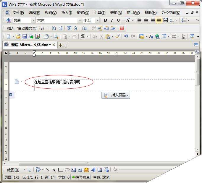Toggle spell check in status bar

(81, 177)
